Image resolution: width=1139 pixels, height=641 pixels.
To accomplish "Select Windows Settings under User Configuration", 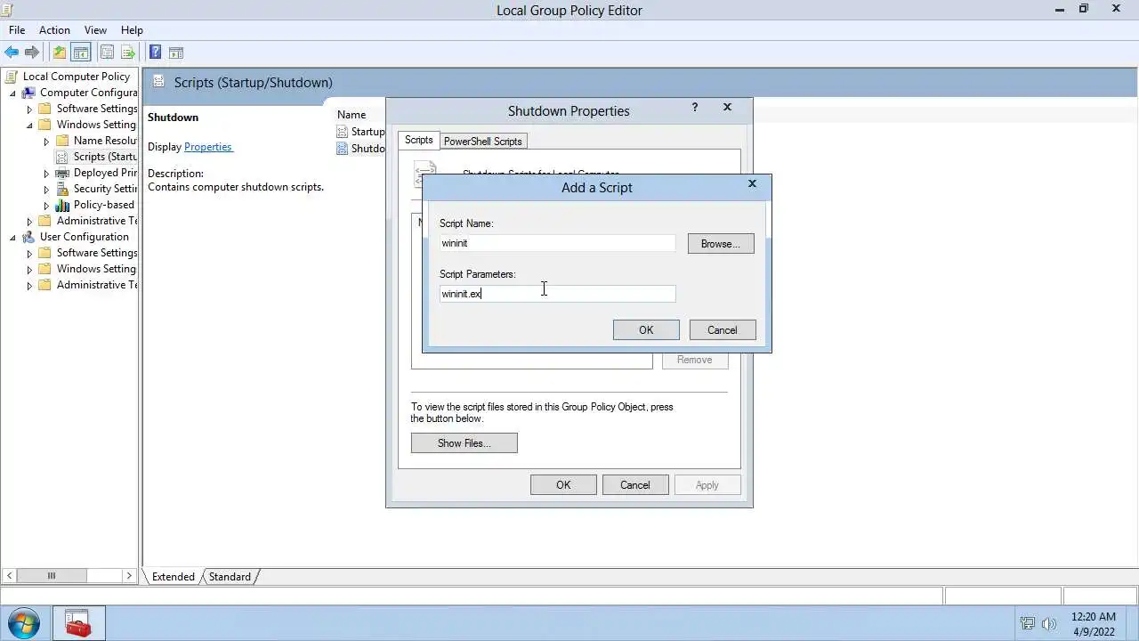I will tap(96, 269).
